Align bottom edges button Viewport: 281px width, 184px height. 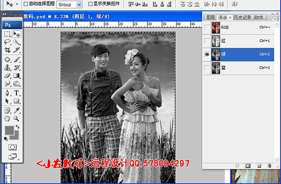click(x=145, y=4)
